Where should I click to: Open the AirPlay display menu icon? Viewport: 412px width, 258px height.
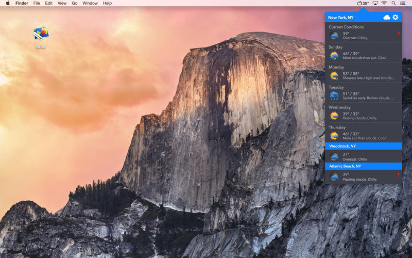tap(375, 3)
